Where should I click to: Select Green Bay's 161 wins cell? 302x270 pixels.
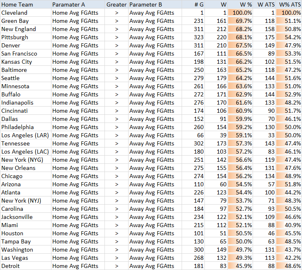(216, 21)
